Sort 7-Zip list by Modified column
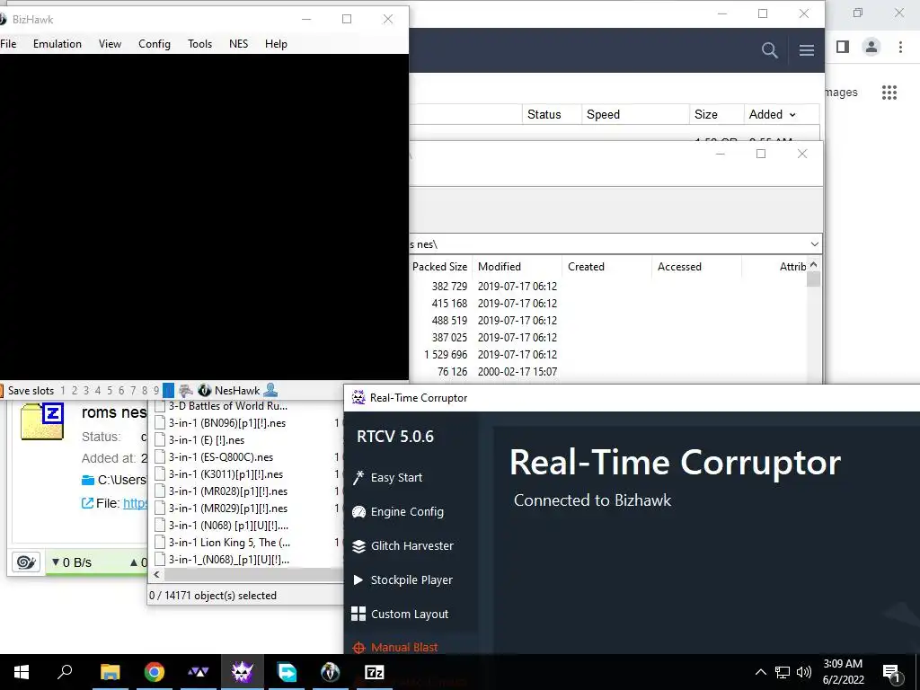The width and height of the screenshot is (920, 690). point(517,266)
